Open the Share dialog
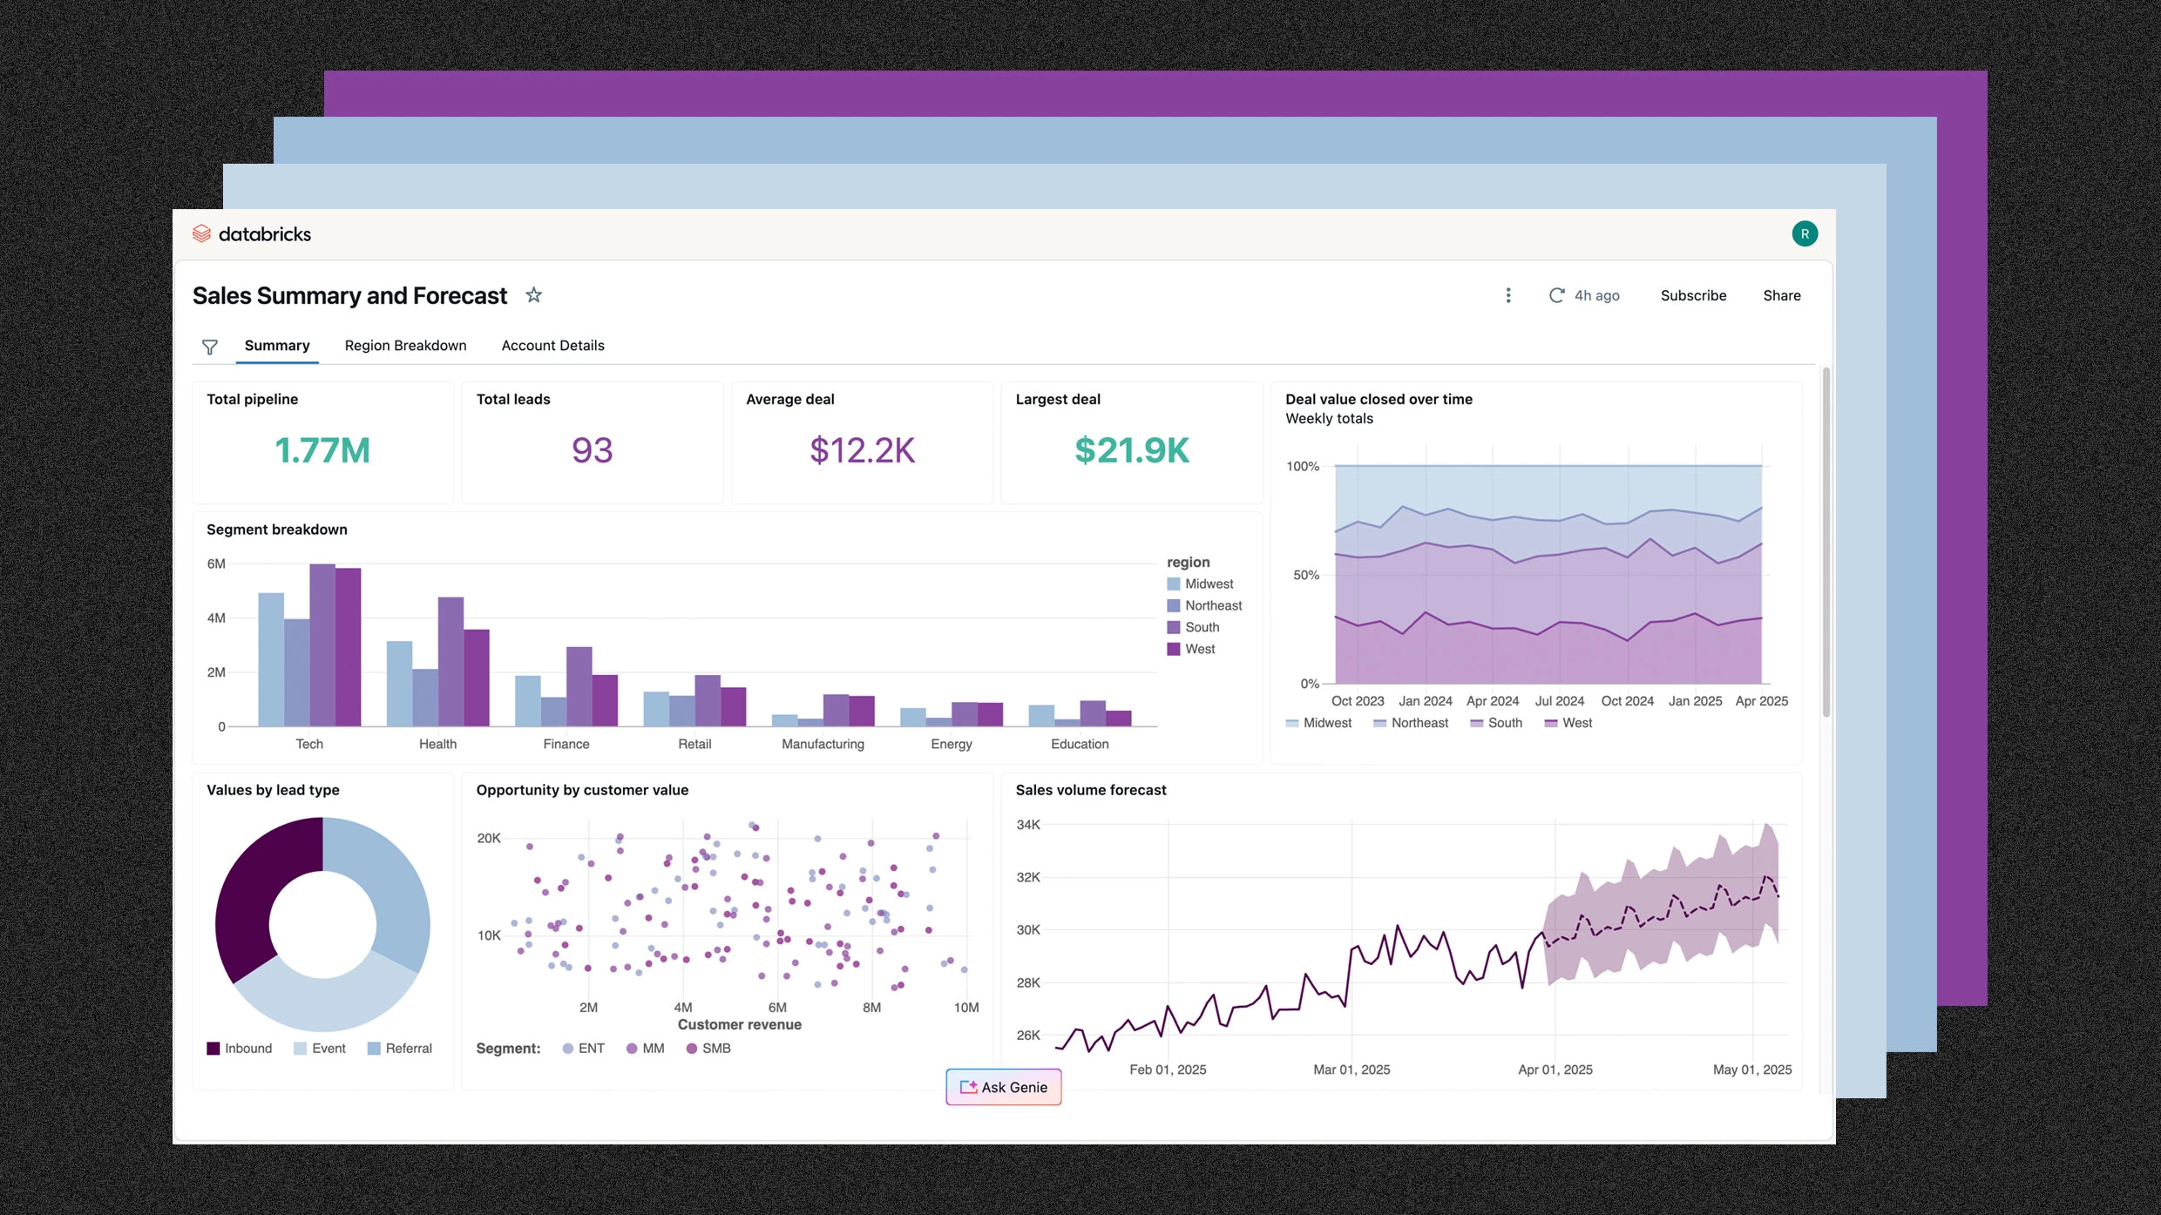Image resolution: width=2161 pixels, height=1215 pixels. click(x=1782, y=295)
